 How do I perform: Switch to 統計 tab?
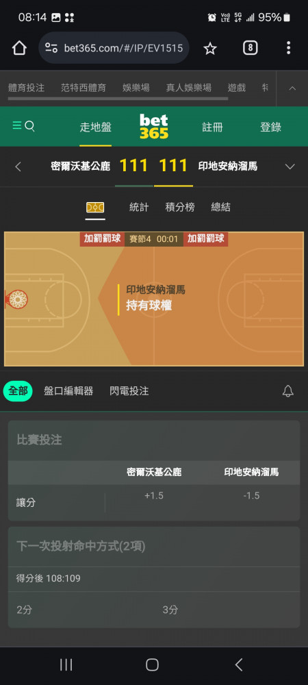click(x=139, y=207)
